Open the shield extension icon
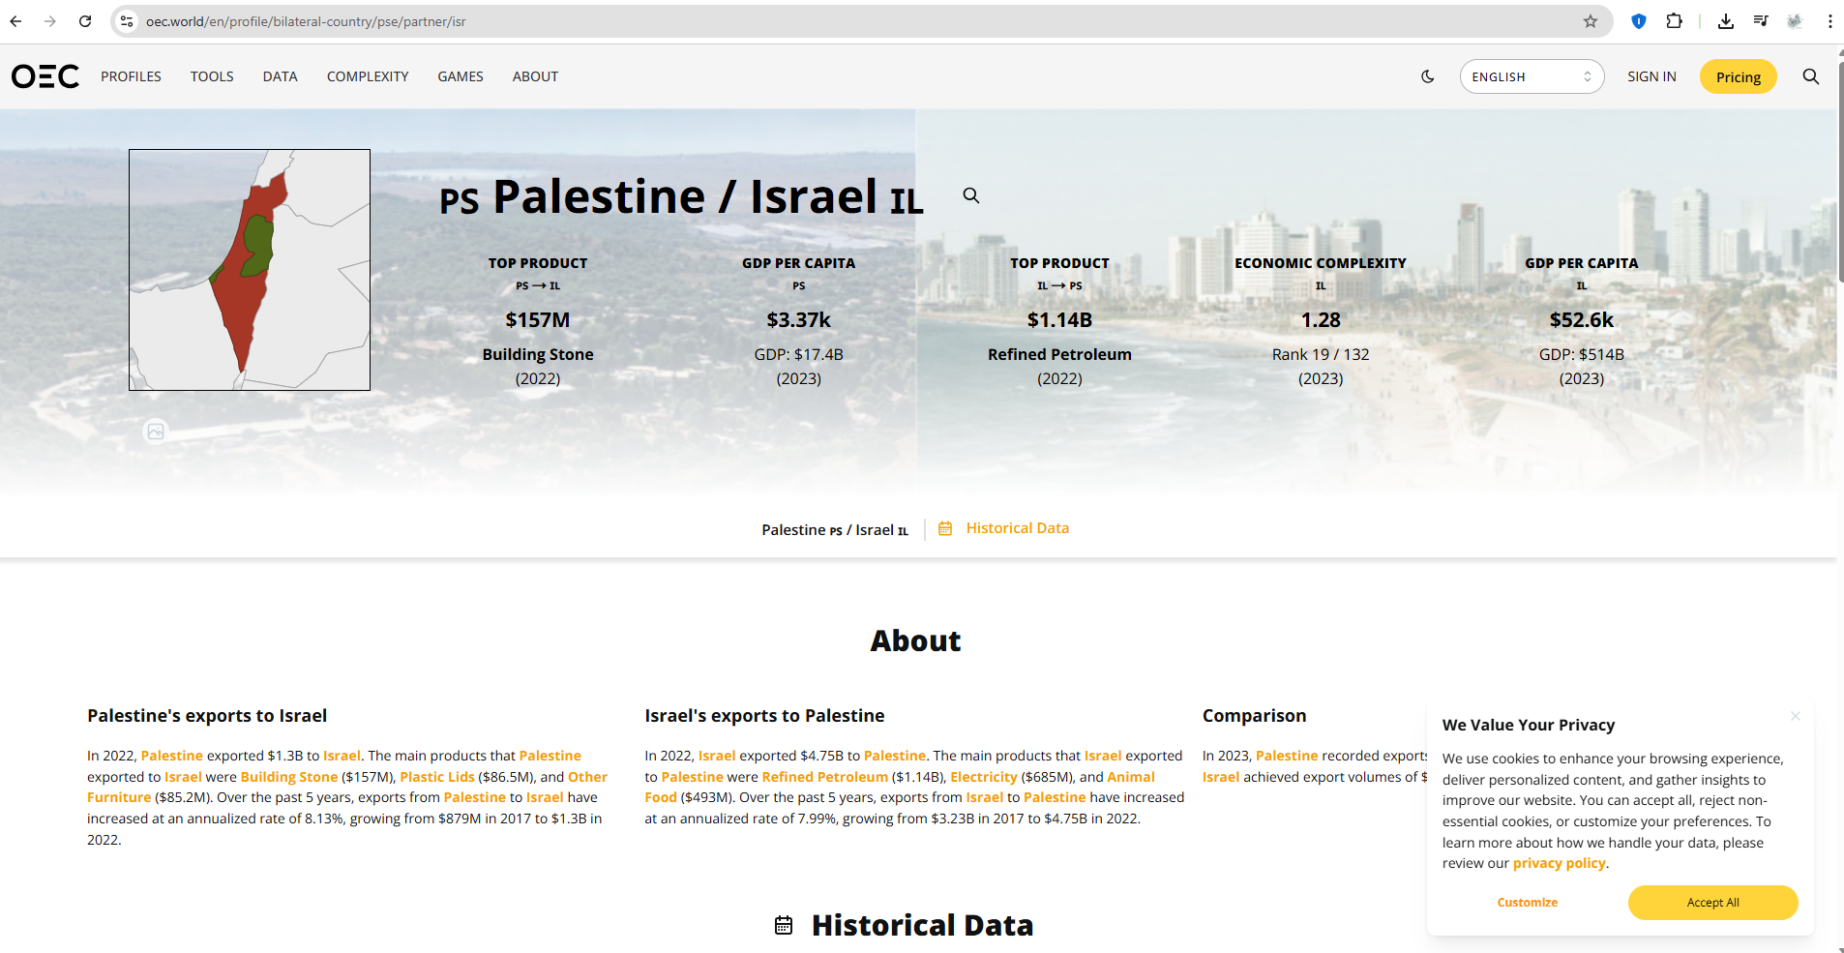The width and height of the screenshot is (1844, 953). 1639,21
